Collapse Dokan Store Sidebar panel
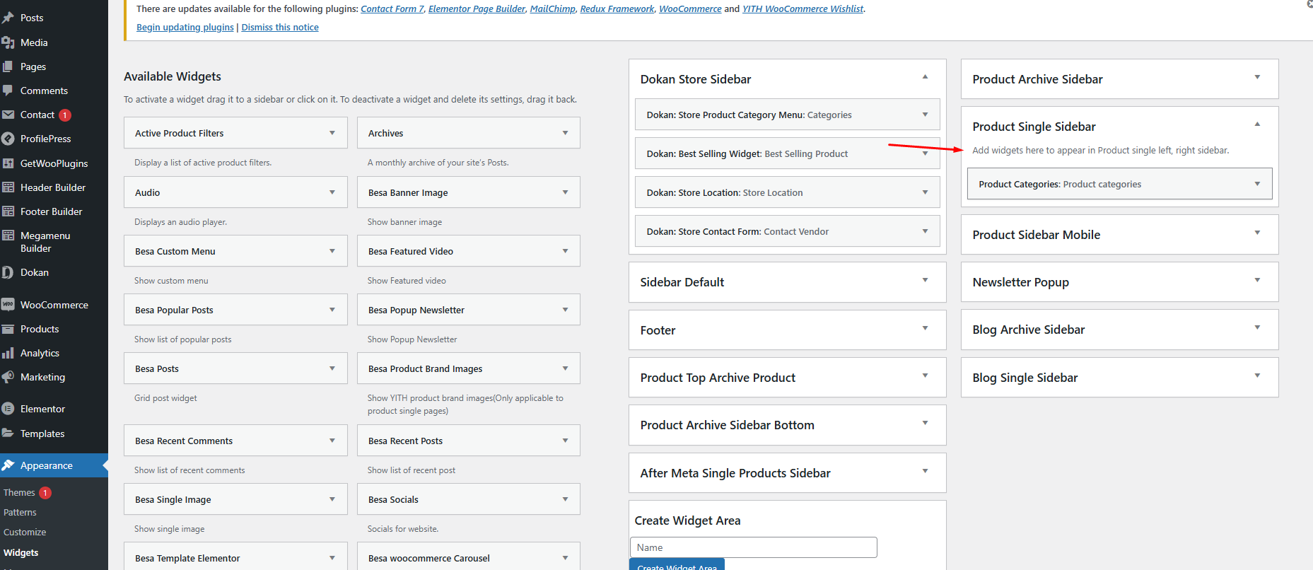The image size is (1313, 570). [925, 77]
